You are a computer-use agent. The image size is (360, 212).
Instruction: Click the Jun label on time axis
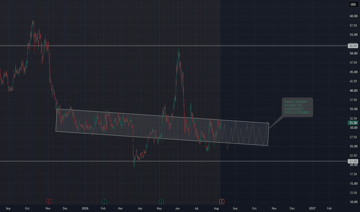[177, 208]
